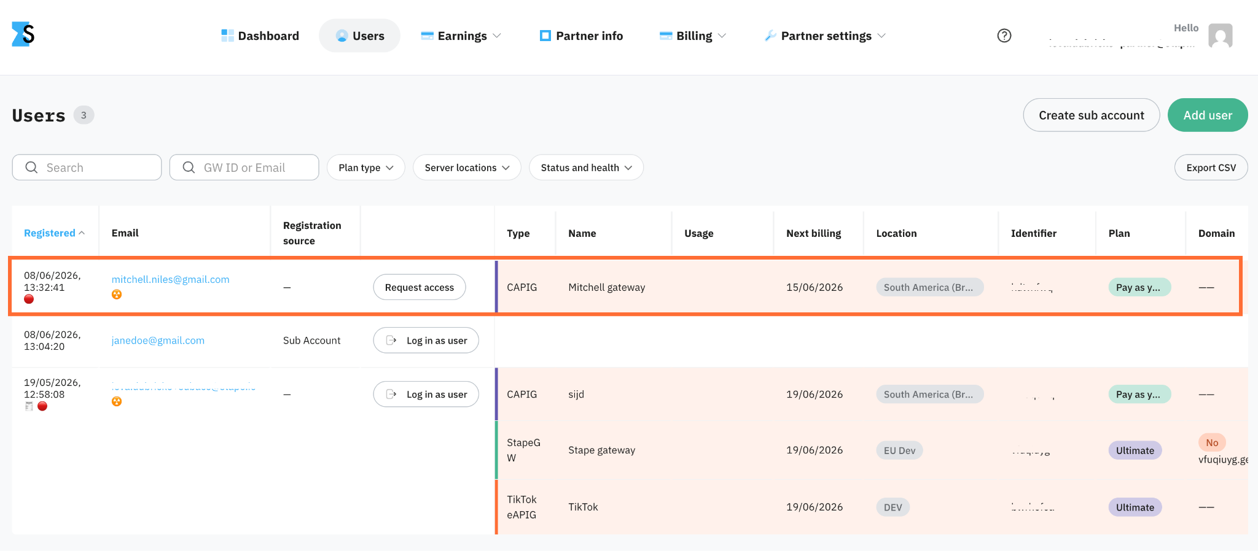Click the magnifier icon in Search field
Image resolution: width=1258 pixels, height=551 pixels.
coord(31,168)
